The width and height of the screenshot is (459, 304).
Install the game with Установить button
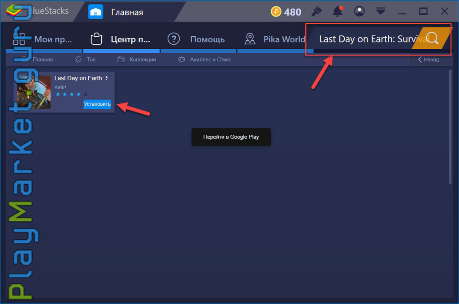coord(97,104)
